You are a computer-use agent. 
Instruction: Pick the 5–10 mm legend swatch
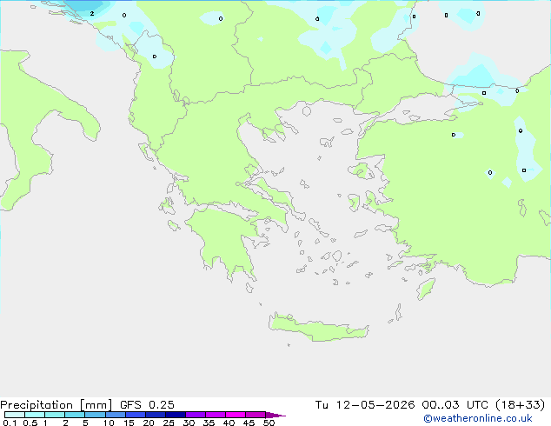pyautogui.click(x=95, y=415)
